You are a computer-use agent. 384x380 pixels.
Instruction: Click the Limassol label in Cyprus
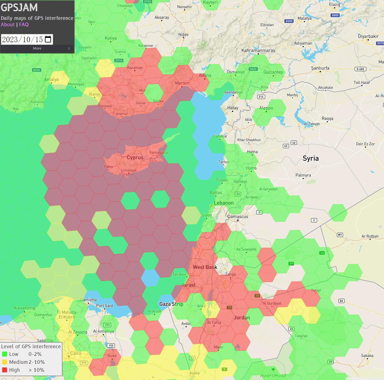pos(129,170)
